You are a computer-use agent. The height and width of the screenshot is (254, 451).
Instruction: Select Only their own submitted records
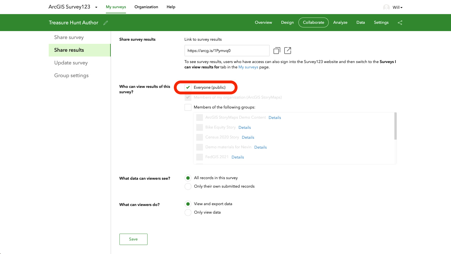click(188, 186)
